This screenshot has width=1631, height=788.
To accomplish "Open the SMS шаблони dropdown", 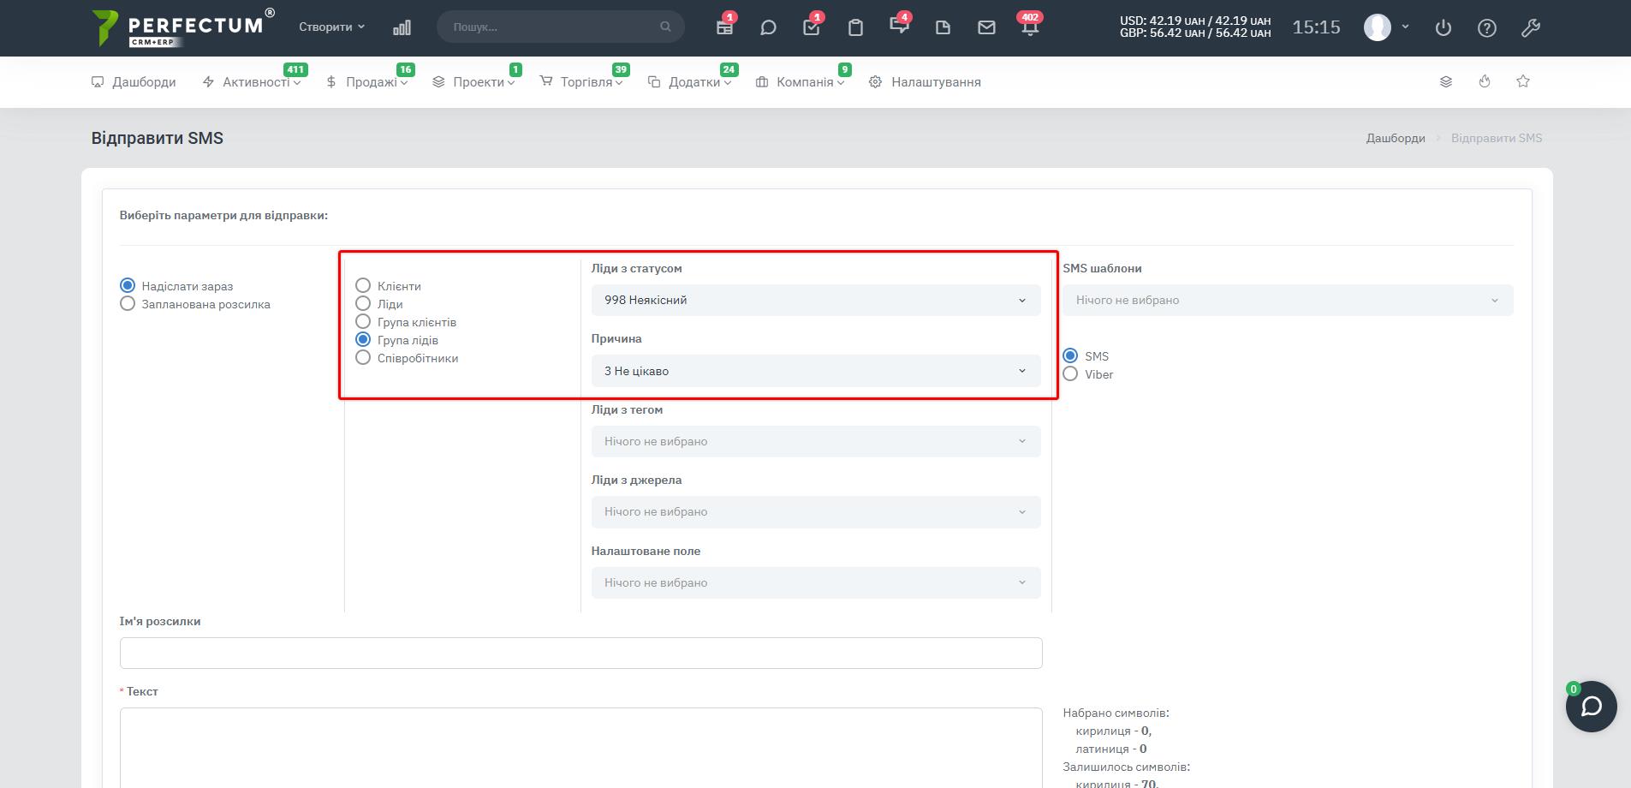I will [x=1288, y=301].
